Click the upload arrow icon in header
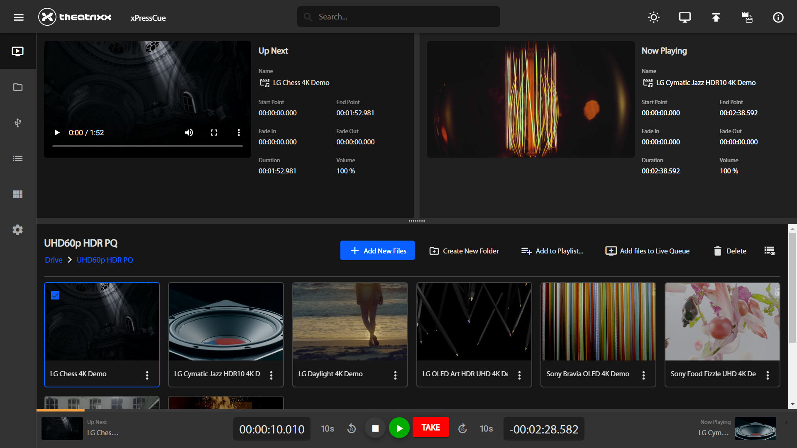Viewport: 797px width, 448px height. (x=716, y=17)
